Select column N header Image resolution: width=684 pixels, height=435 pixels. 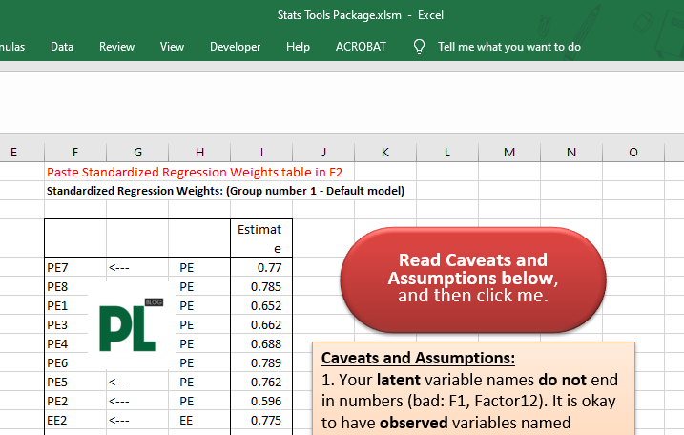click(x=571, y=153)
